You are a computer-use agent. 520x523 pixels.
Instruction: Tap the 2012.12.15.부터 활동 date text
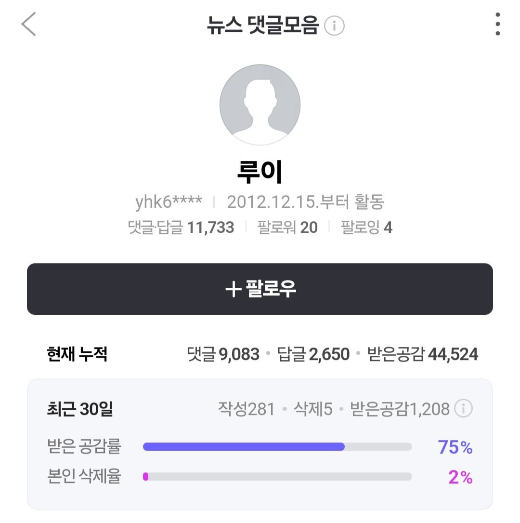305,202
